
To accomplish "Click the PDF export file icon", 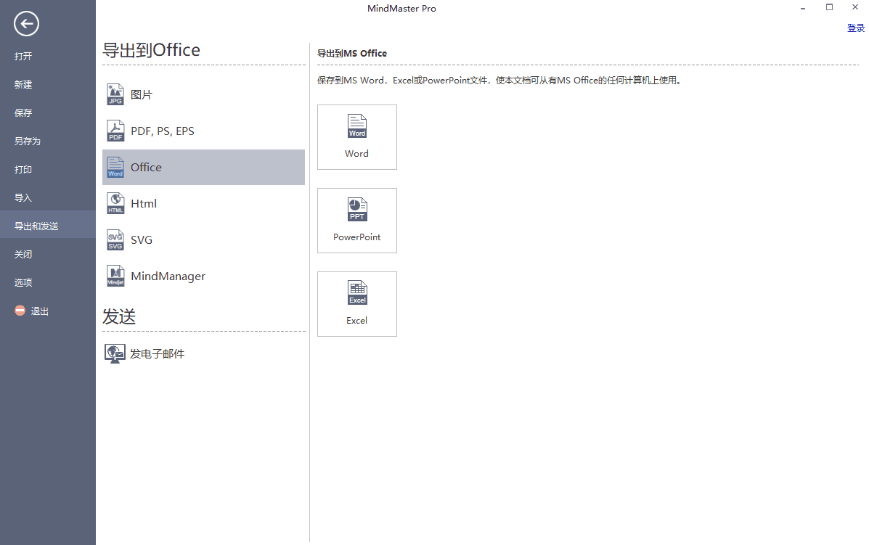I will tap(115, 131).
